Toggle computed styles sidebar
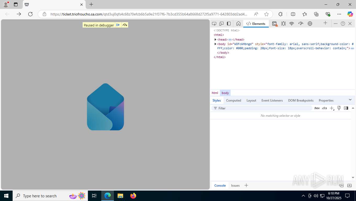 [x=346, y=108]
